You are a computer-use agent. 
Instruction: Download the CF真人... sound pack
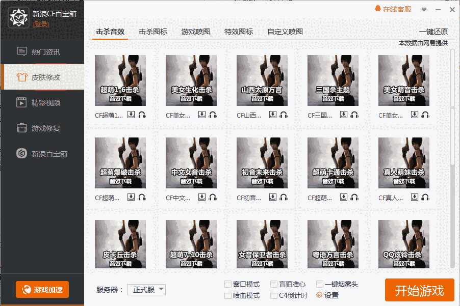click(415, 197)
